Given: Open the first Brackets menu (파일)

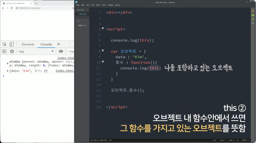Looking at the screenshot, I should coord(78,5).
